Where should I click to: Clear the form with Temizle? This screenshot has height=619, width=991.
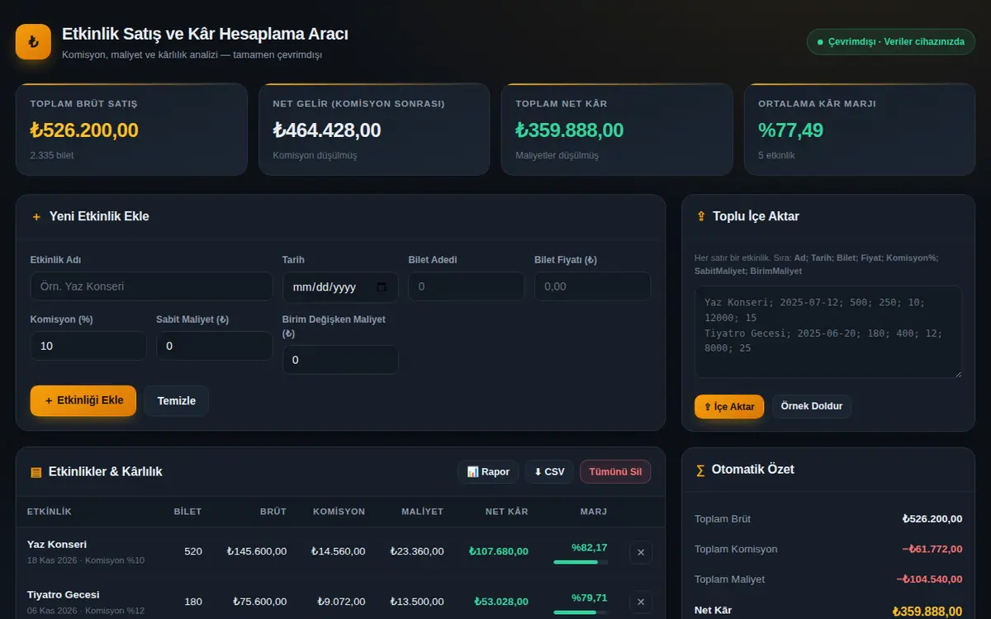tap(177, 400)
